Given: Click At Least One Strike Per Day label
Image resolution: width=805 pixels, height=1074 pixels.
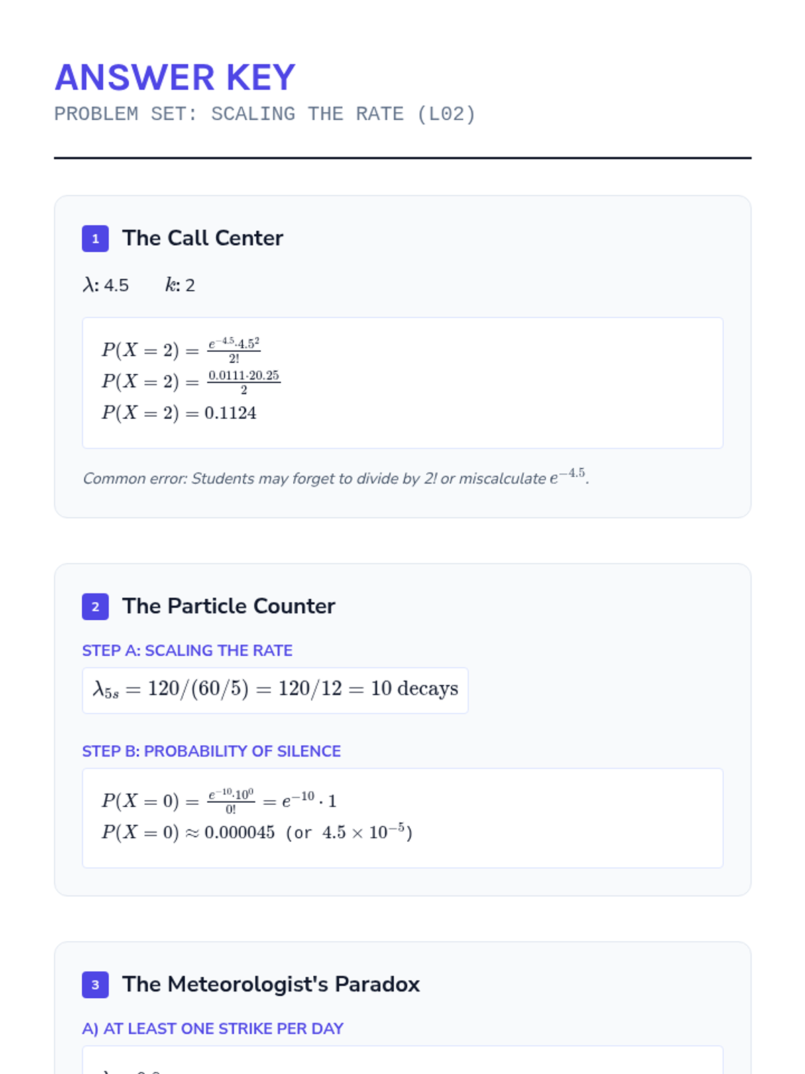Looking at the screenshot, I should point(213,1028).
